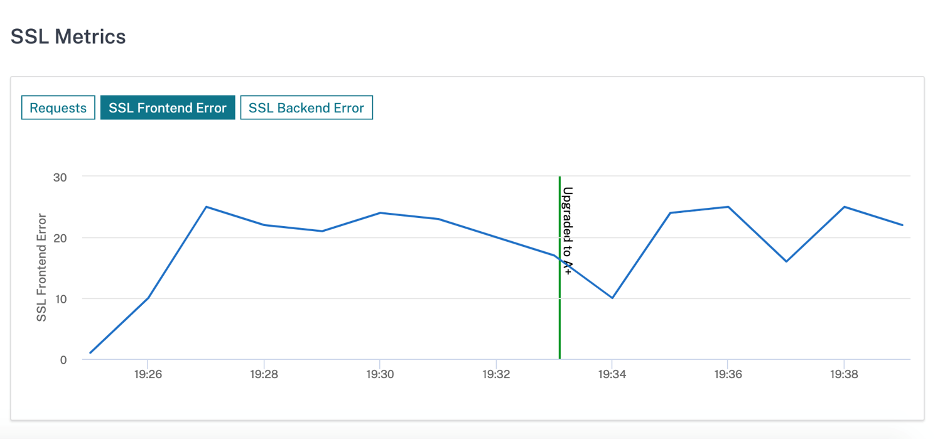Screen dimensions: 945x439
Task: Select the 19:36 x-axis time label
Action: pyautogui.click(x=728, y=374)
